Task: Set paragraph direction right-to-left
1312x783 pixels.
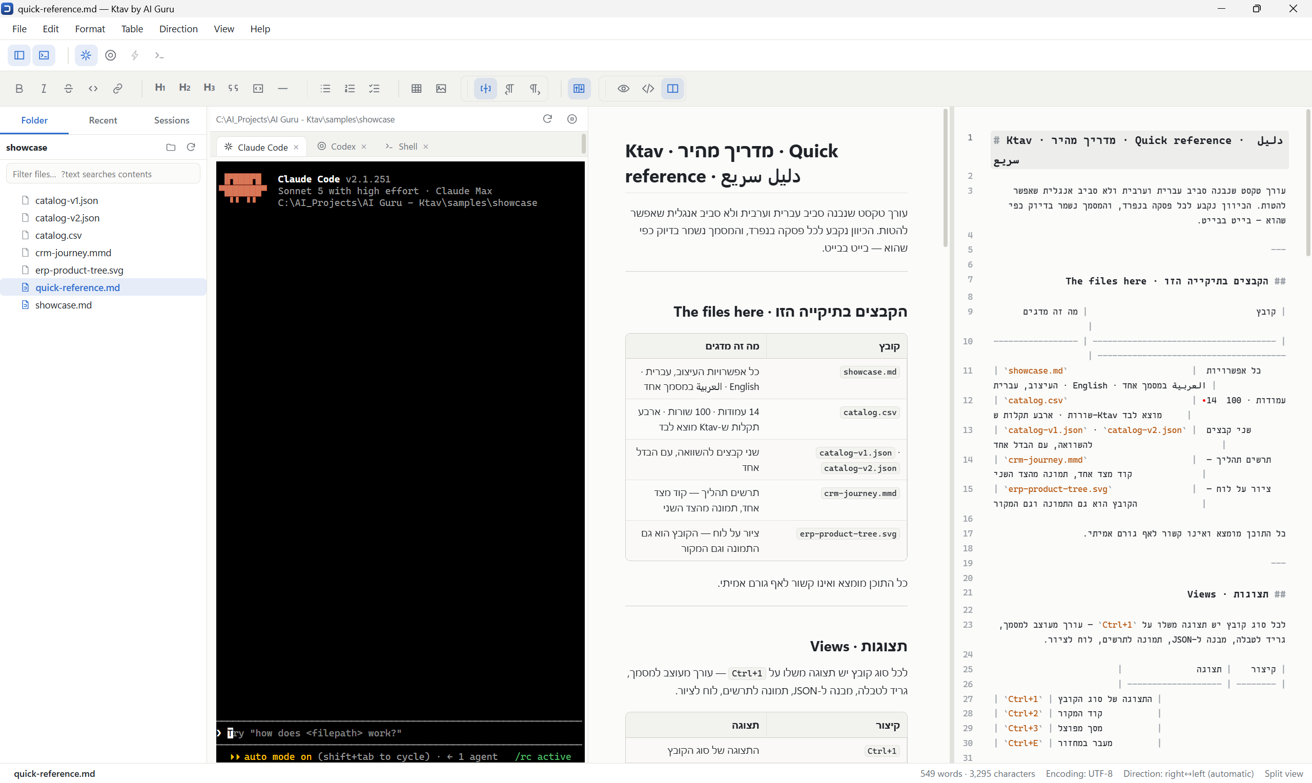Action: pos(510,89)
